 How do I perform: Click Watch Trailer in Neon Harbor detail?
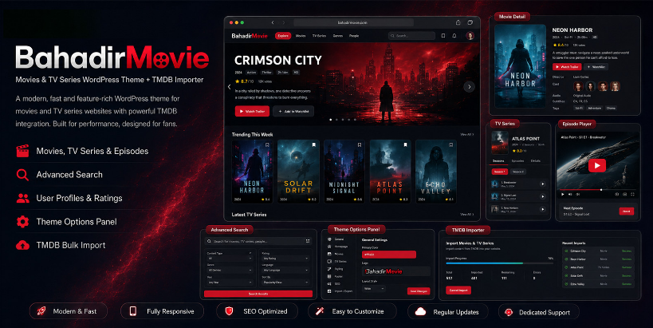click(567, 67)
